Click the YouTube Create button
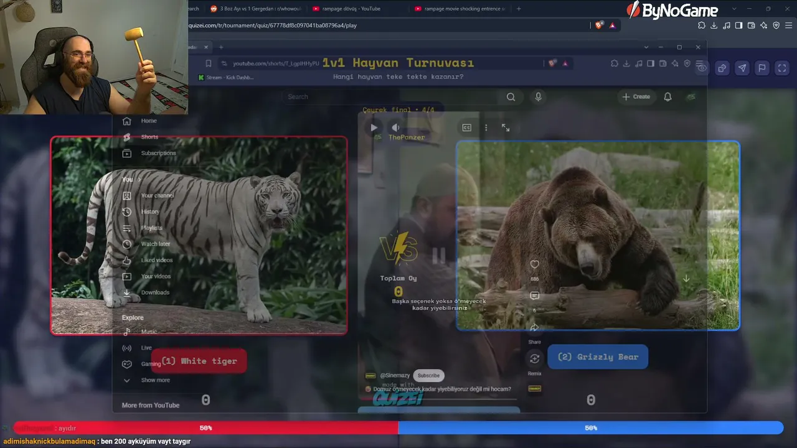 click(x=636, y=96)
